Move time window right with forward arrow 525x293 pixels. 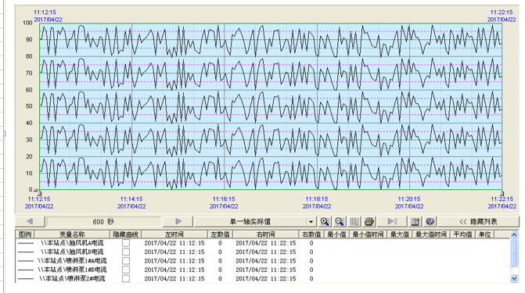tap(178, 221)
